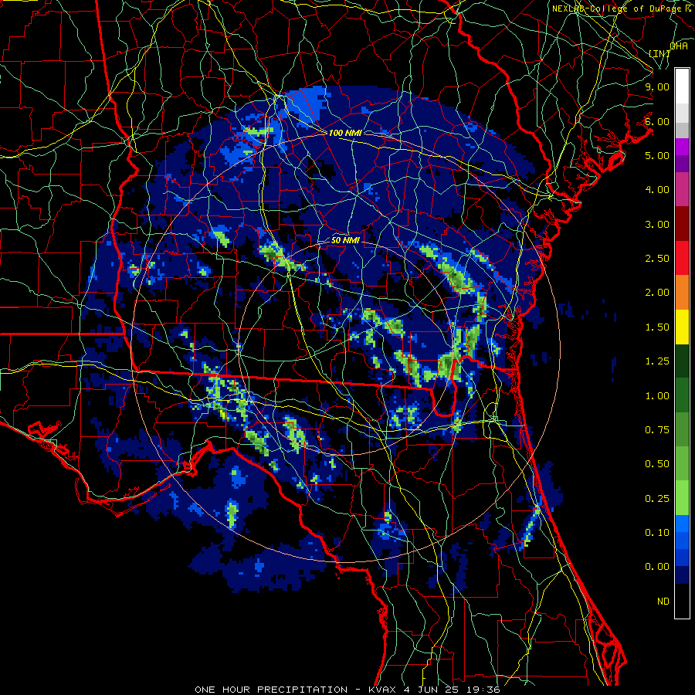Pick the pink swatch beside 4.00

682,190
